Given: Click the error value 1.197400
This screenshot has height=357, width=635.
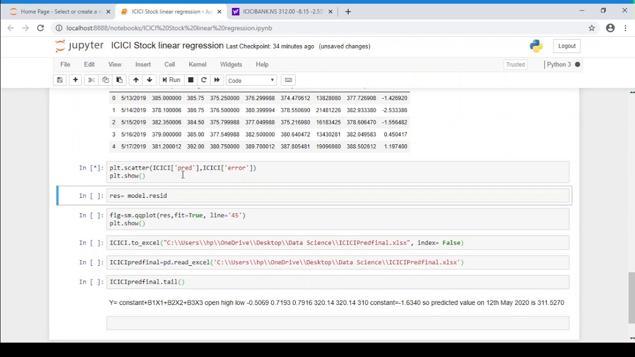Looking at the screenshot, I should 395,146.
